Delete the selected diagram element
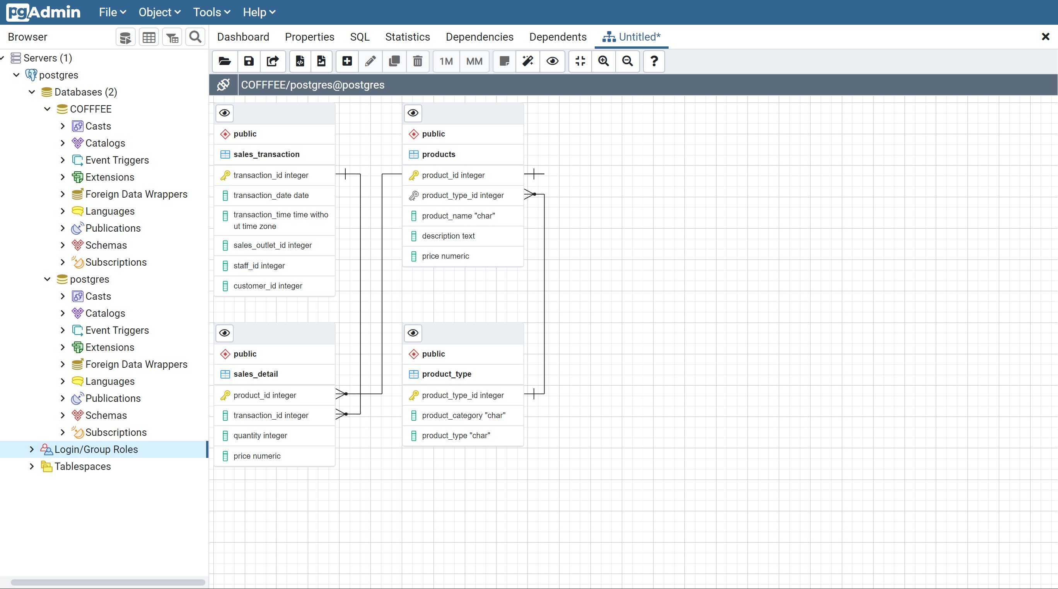 tap(418, 61)
